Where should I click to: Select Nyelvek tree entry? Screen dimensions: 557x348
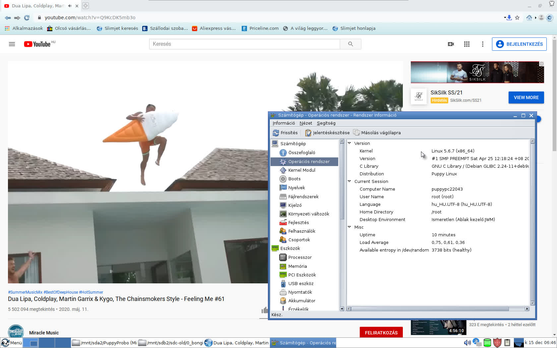296,188
